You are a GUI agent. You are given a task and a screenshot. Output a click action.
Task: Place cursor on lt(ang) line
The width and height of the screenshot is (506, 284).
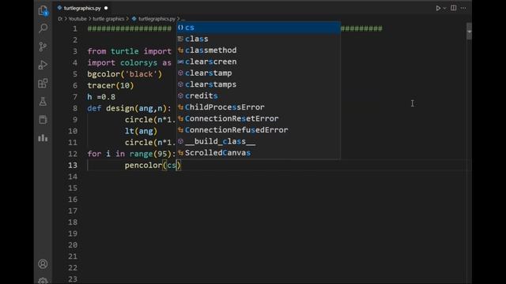coord(141,131)
